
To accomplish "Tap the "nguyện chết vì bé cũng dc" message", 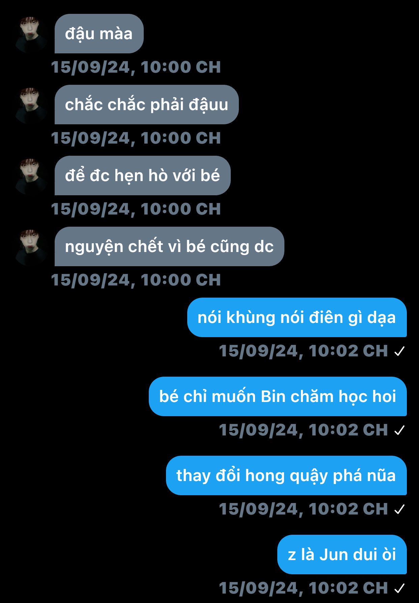I will click(x=169, y=246).
